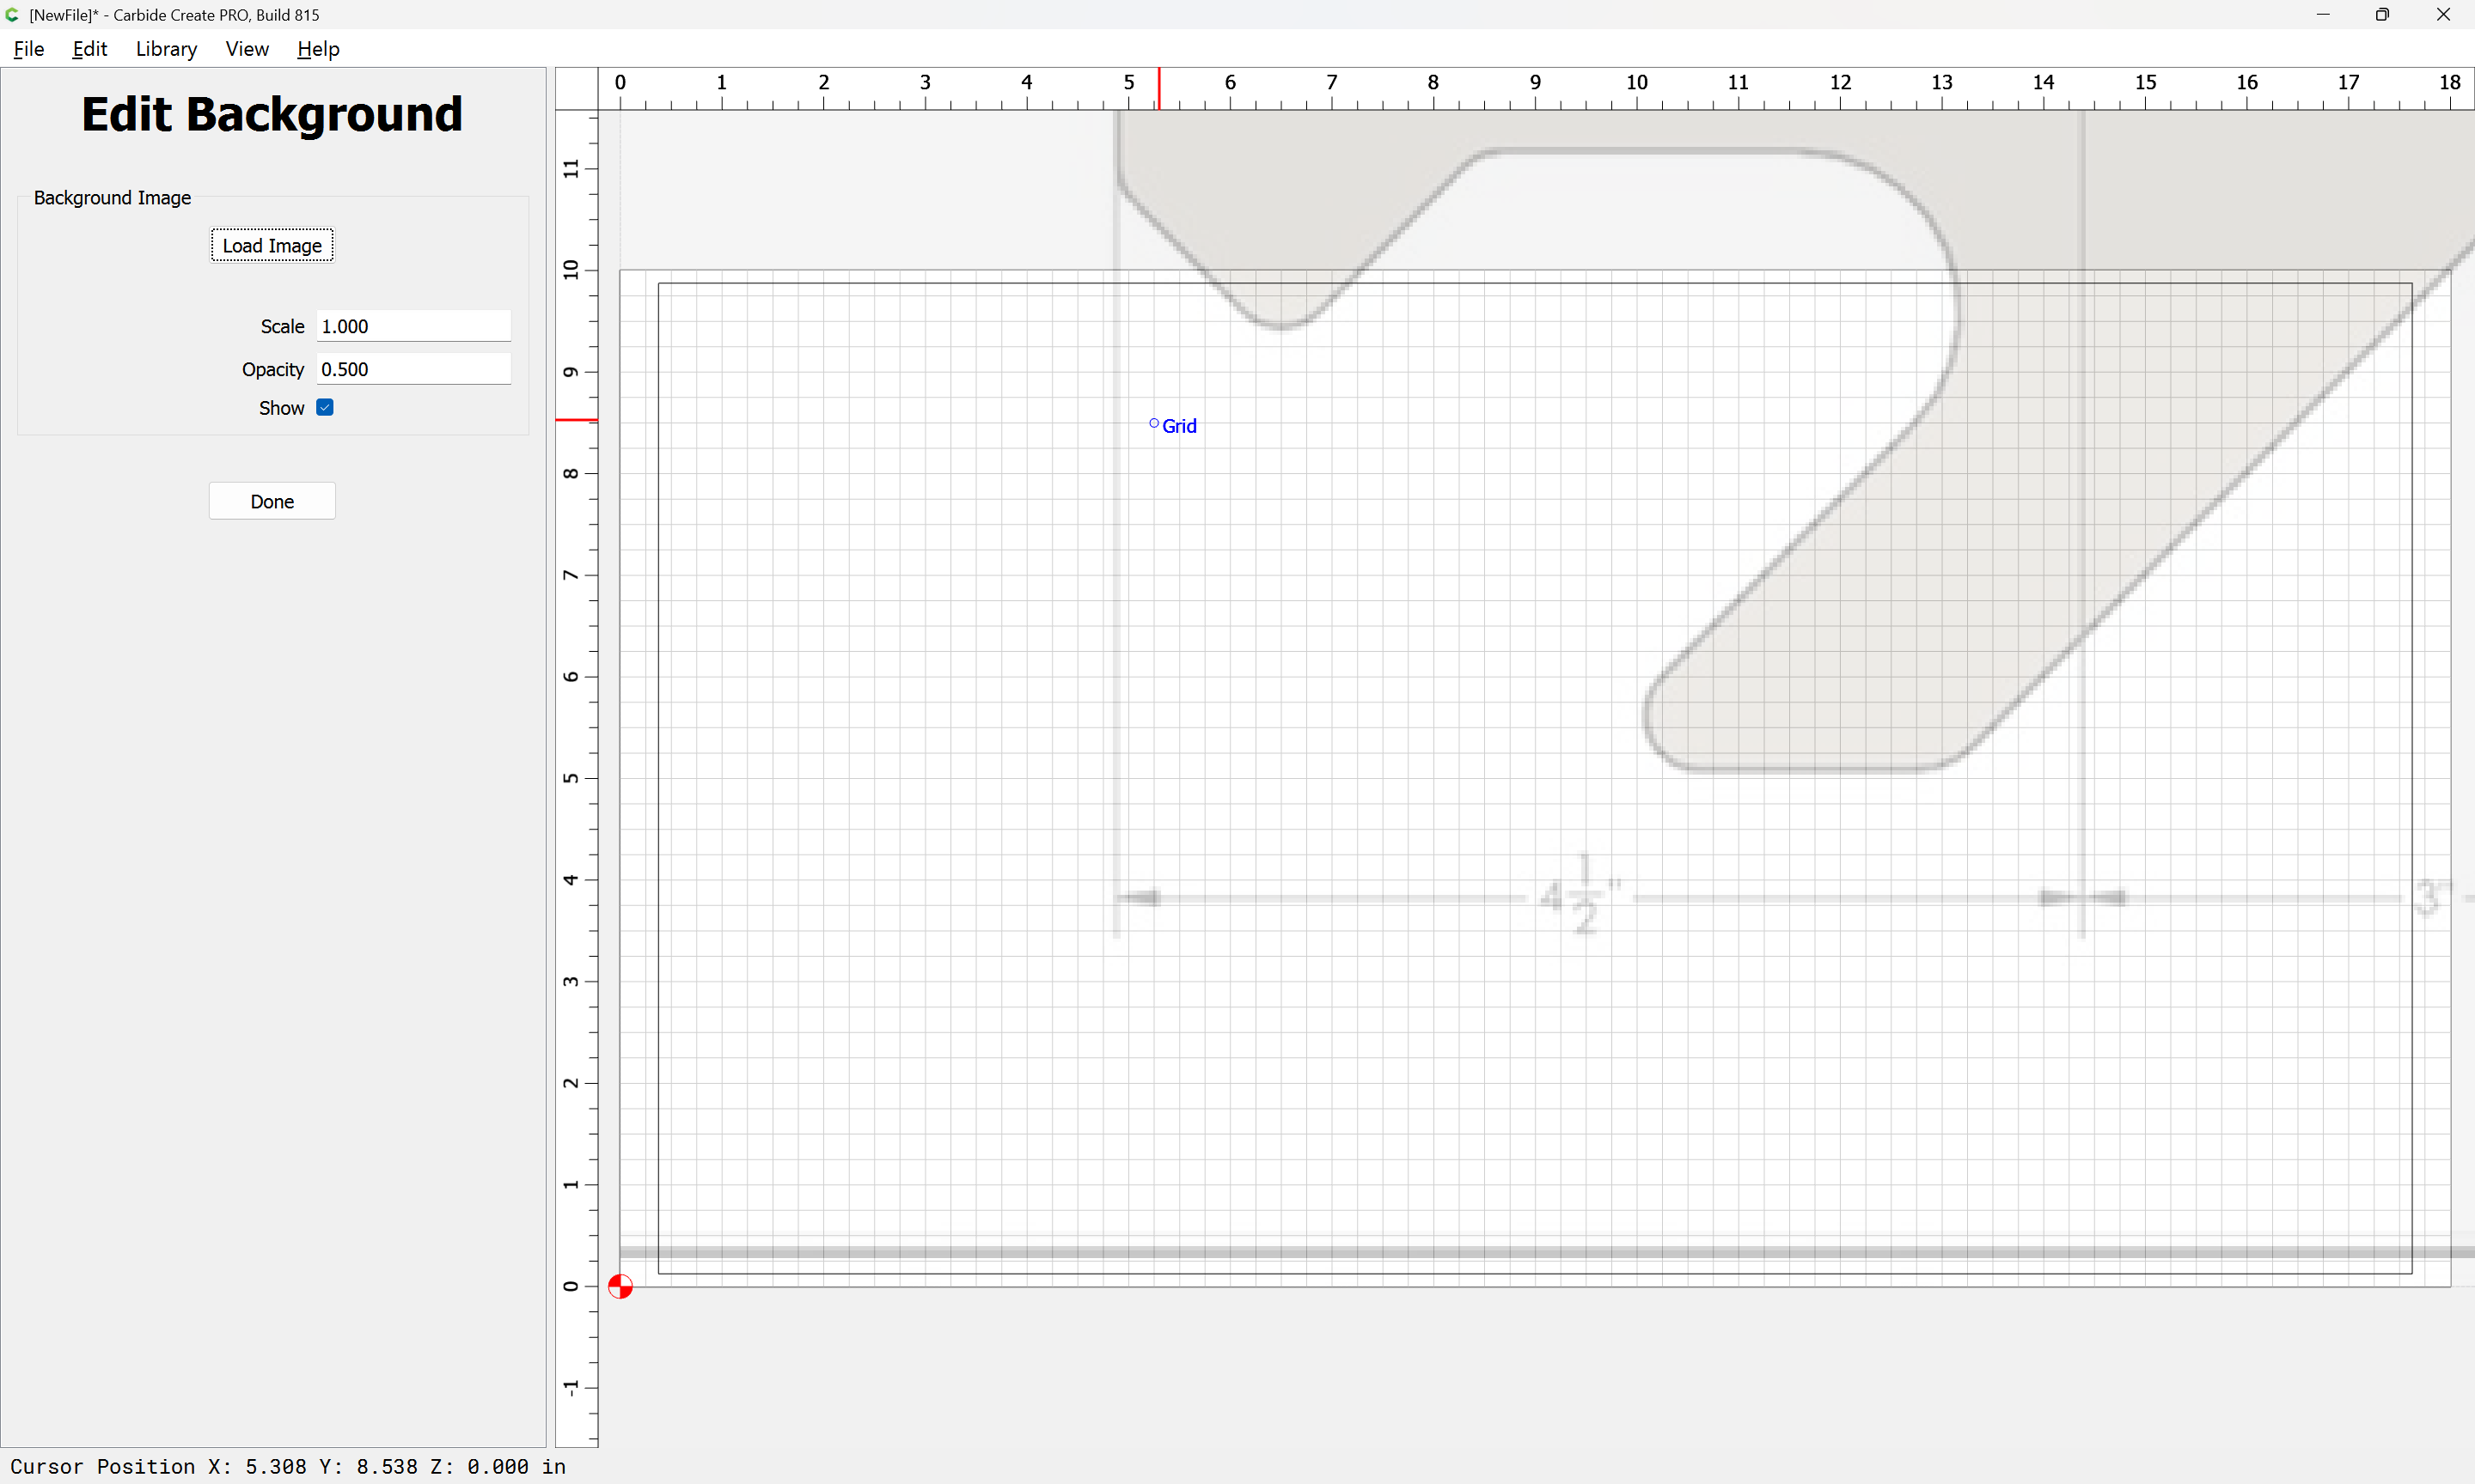Minimize the Carbide Create window
Image resolution: width=2475 pixels, height=1484 pixels.
click(x=2323, y=14)
